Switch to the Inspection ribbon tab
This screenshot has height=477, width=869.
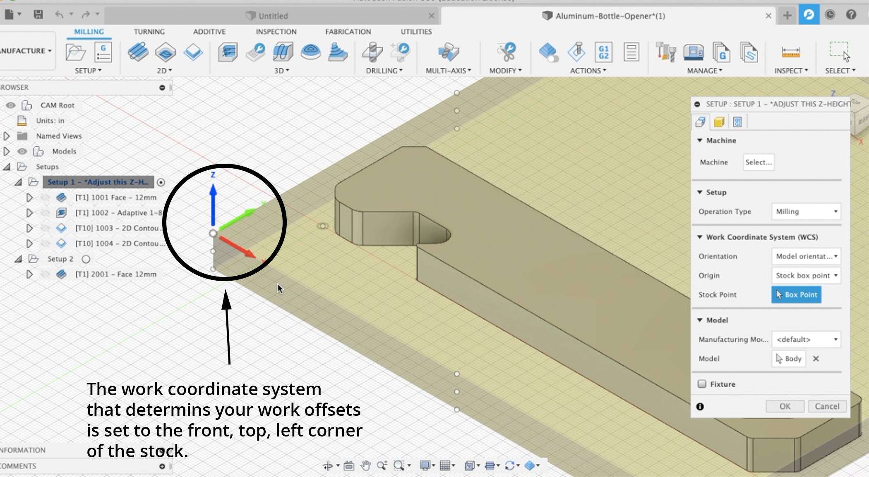(276, 32)
